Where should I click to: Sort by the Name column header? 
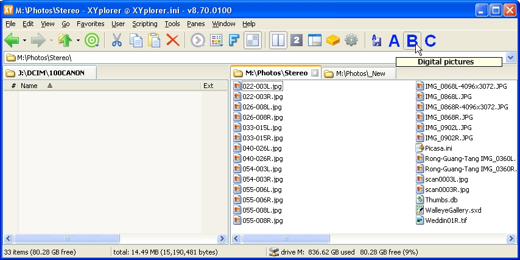29,86
